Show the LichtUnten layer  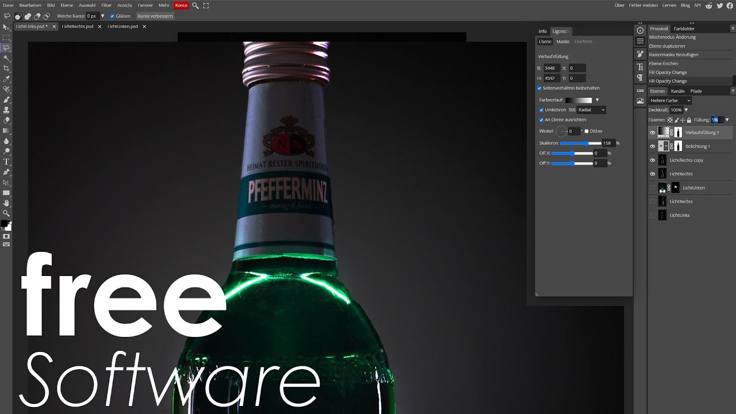click(652, 187)
